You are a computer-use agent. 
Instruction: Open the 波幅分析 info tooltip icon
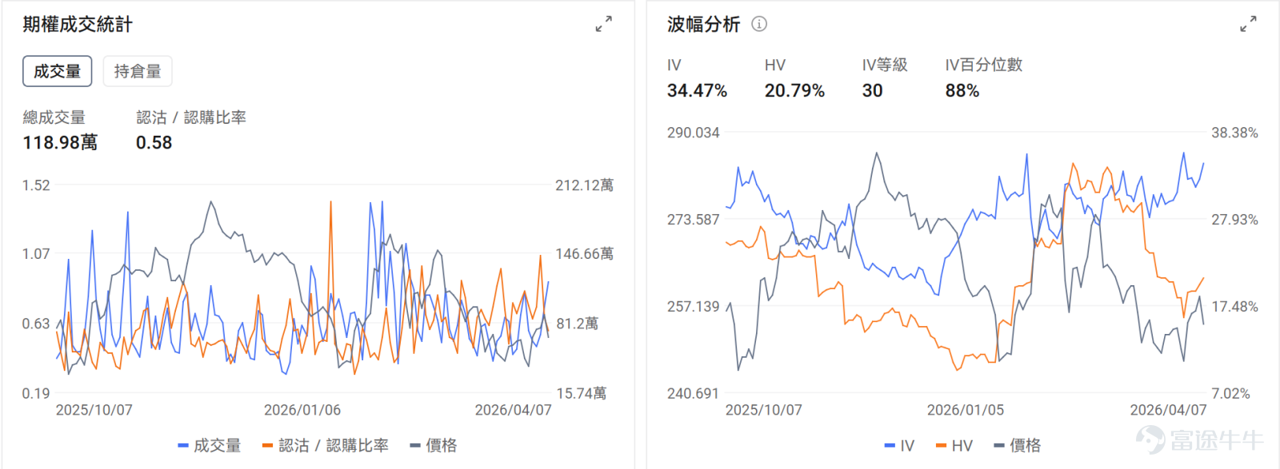[x=759, y=24]
